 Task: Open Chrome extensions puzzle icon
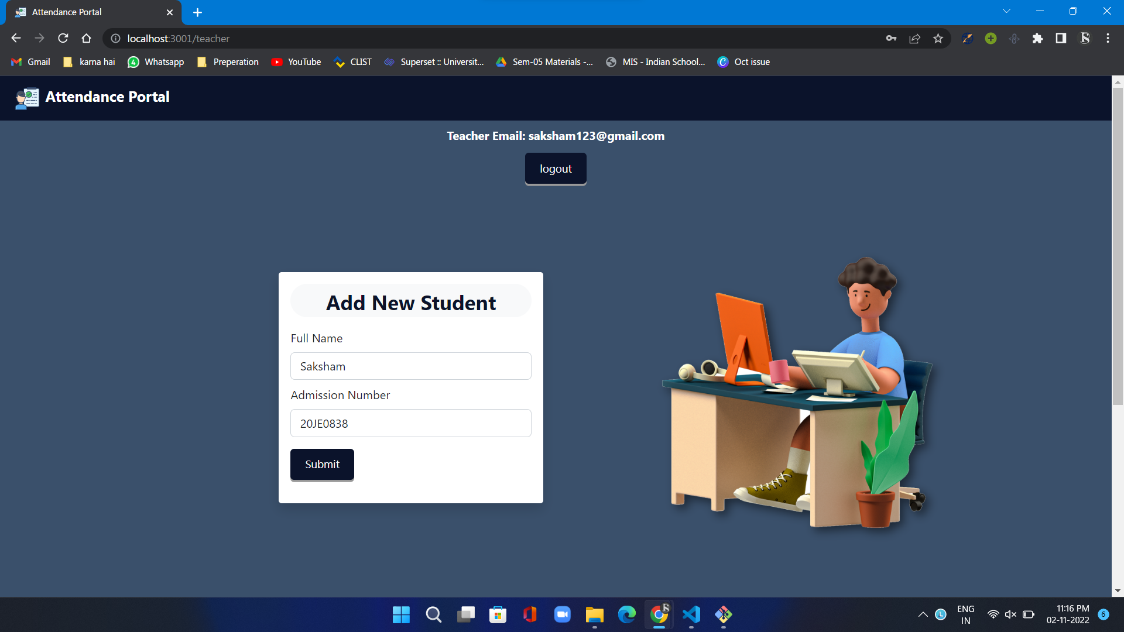click(x=1037, y=39)
